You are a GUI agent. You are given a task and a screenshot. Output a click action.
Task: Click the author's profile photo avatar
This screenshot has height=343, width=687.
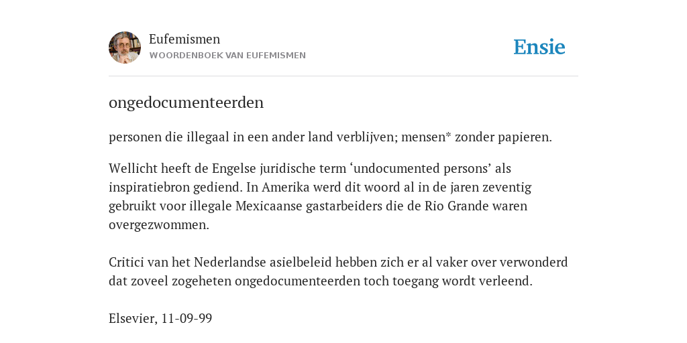pyautogui.click(x=125, y=48)
